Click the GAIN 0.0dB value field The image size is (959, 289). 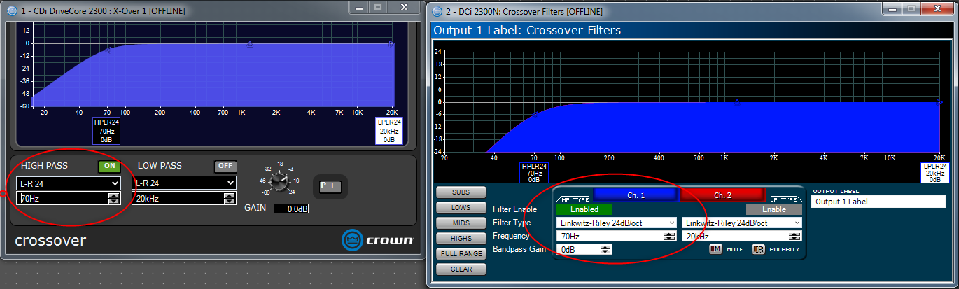291,209
